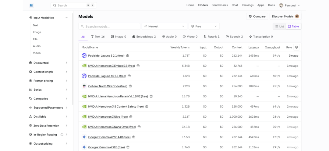Expand the Prompt pricing filter
The height and width of the screenshot is (151, 329).
coord(48,81)
